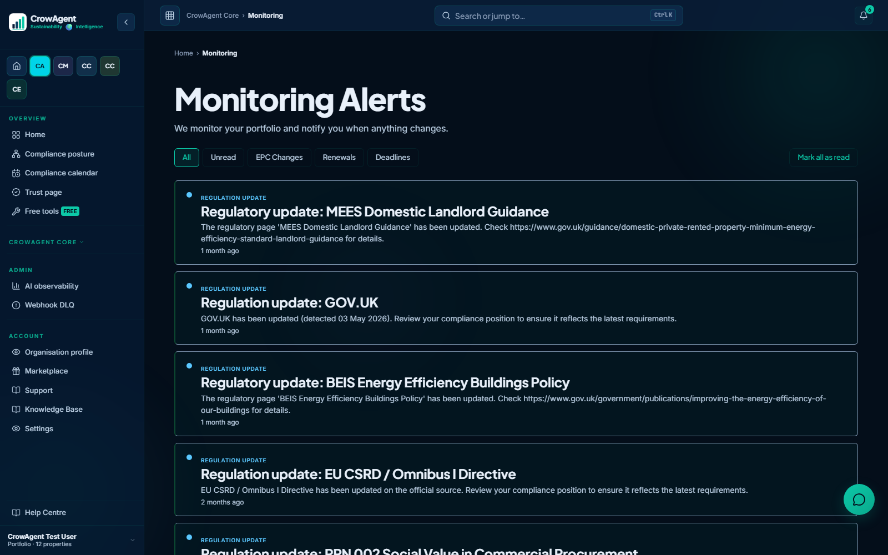
Task: Select the Unread filter tab
Action: 223,158
